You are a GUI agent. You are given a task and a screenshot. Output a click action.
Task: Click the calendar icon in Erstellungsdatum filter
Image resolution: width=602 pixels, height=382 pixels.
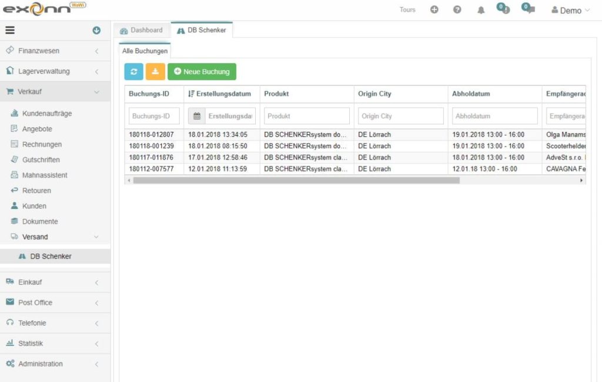coord(197,116)
